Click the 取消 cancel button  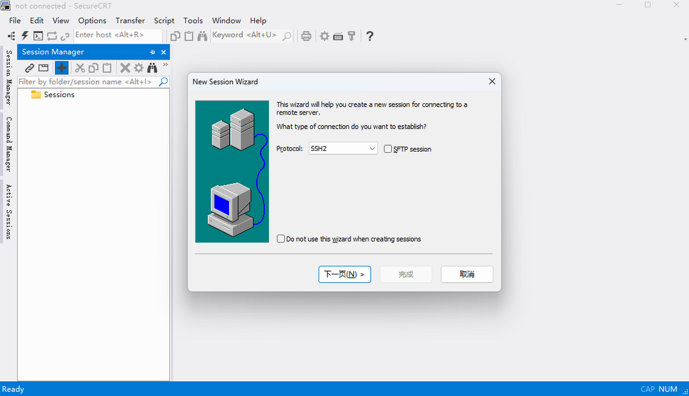467,274
